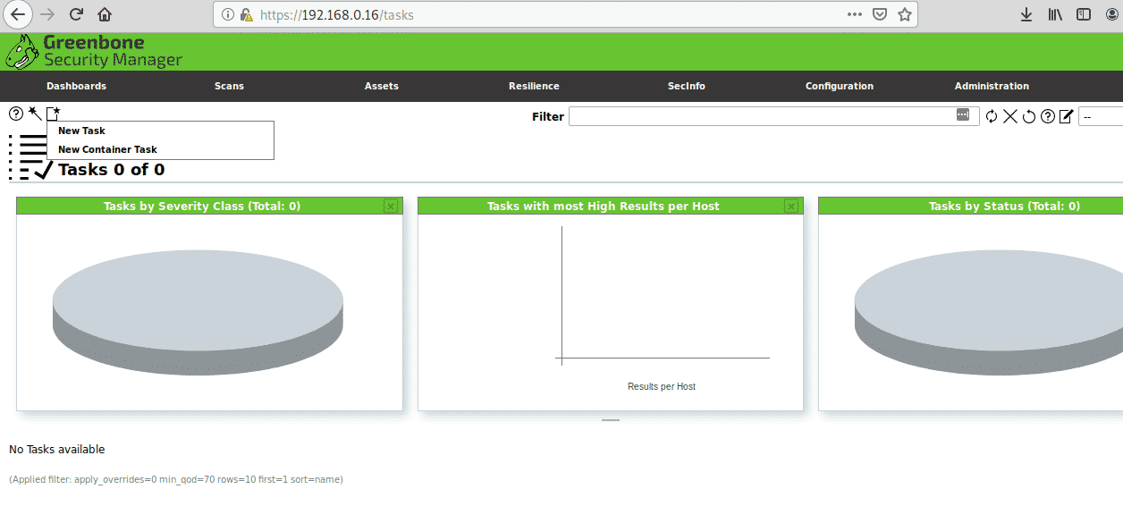This screenshot has width=1123, height=523.
Task: Click the severity class pie chart
Action: click(198, 312)
